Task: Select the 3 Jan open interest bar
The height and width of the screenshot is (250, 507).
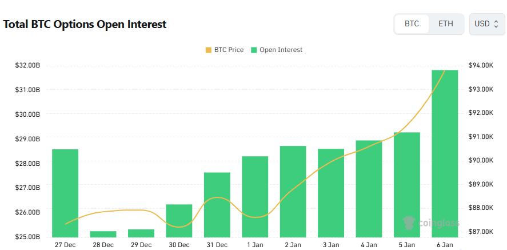Action: [331, 193]
